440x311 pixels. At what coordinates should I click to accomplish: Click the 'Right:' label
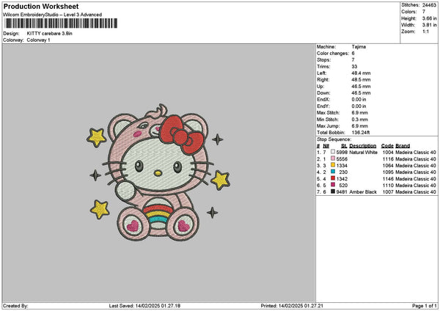pyautogui.click(x=323, y=80)
